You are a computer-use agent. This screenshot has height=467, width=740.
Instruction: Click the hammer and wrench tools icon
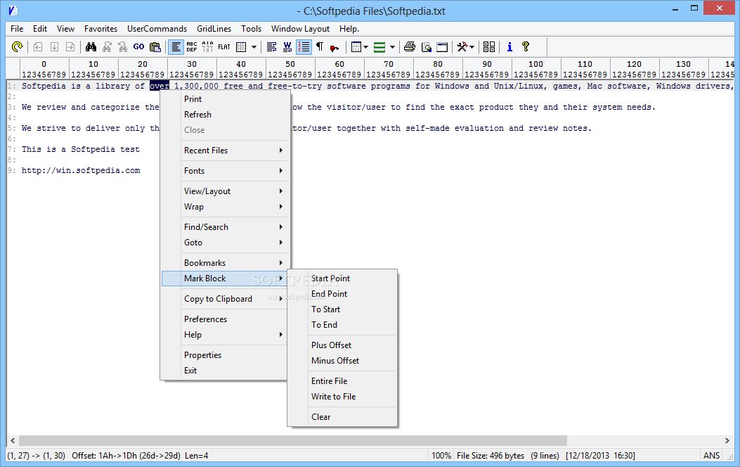pos(462,46)
